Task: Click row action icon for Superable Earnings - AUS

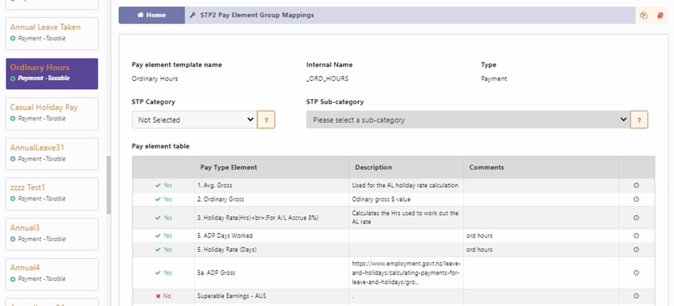Action: click(636, 296)
